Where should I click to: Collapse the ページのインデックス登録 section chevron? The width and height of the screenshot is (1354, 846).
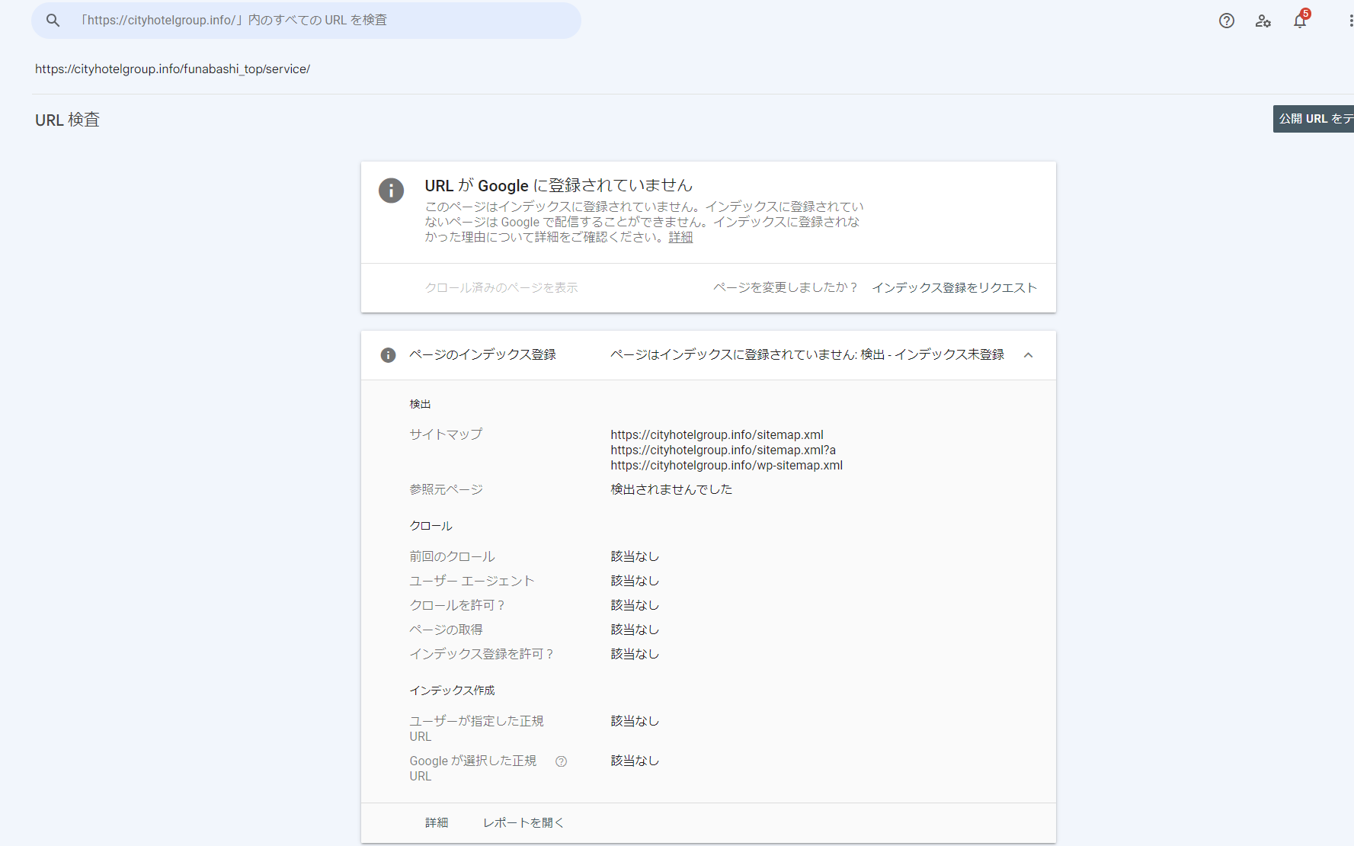[x=1028, y=355]
